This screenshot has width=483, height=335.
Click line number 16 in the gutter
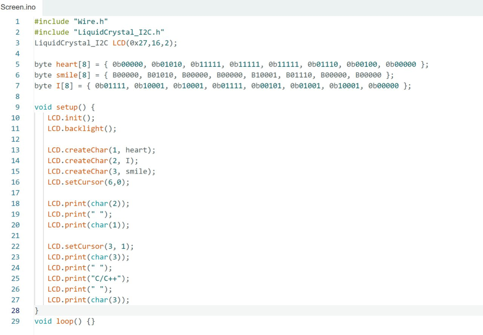pyautogui.click(x=15, y=182)
